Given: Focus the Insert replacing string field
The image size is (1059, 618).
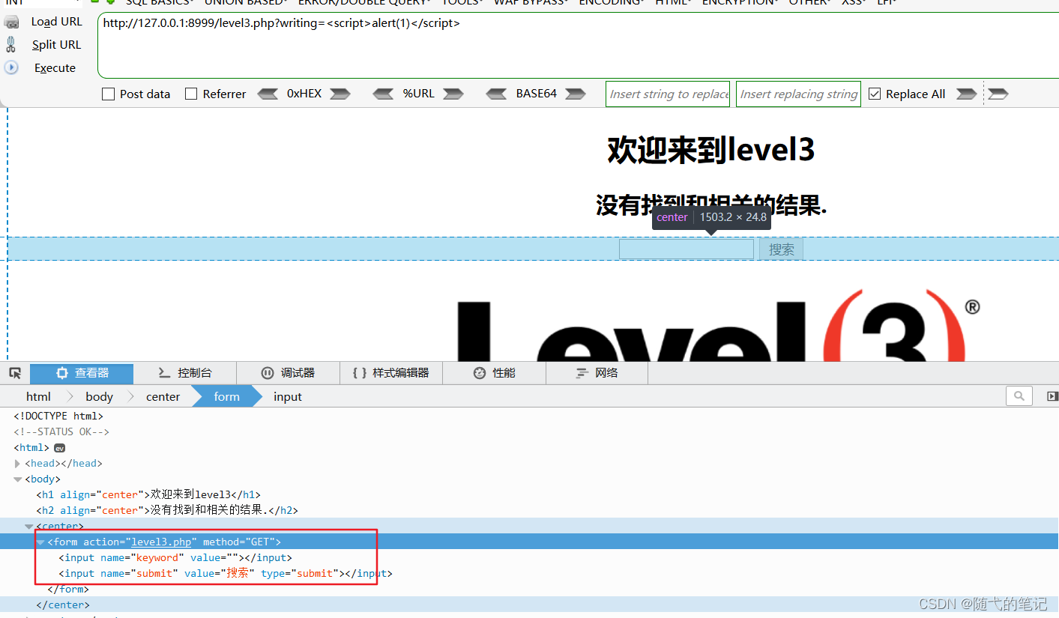Looking at the screenshot, I should (798, 94).
